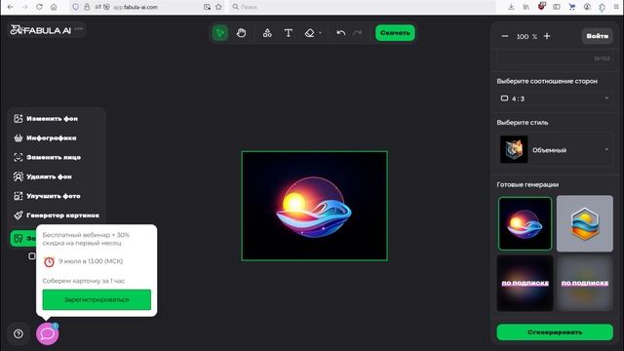
Task: Open Удалить фон tool
Action: click(x=43, y=176)
